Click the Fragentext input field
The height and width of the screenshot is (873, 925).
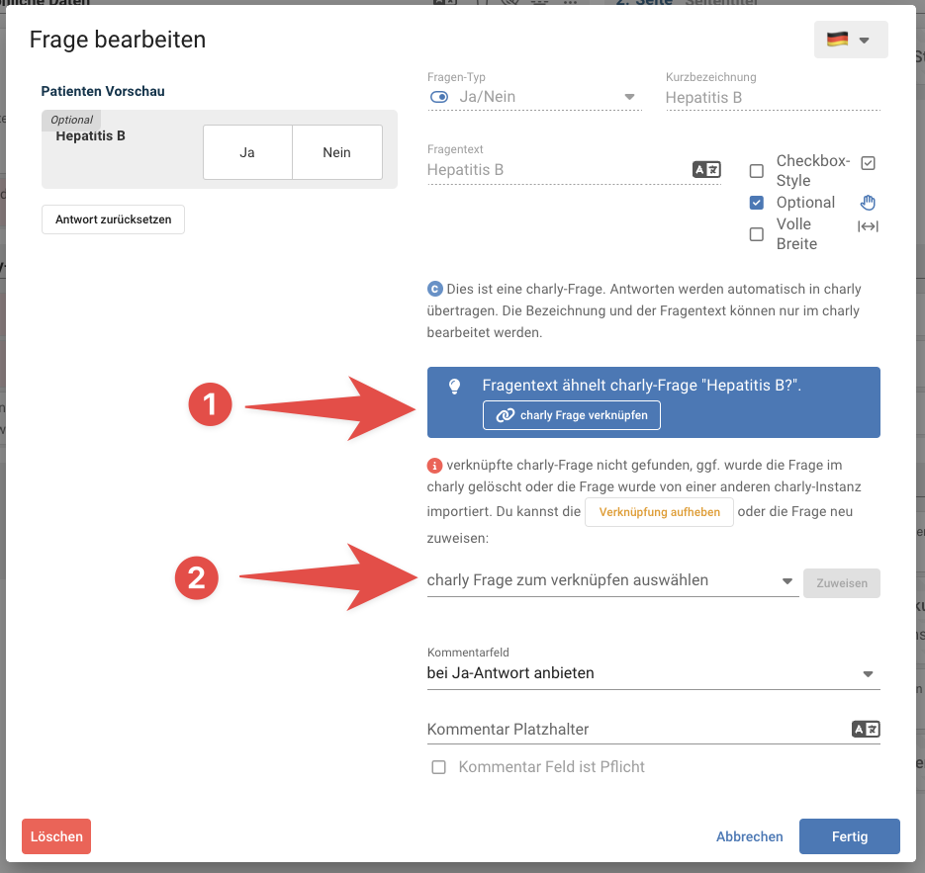[558, 170]
